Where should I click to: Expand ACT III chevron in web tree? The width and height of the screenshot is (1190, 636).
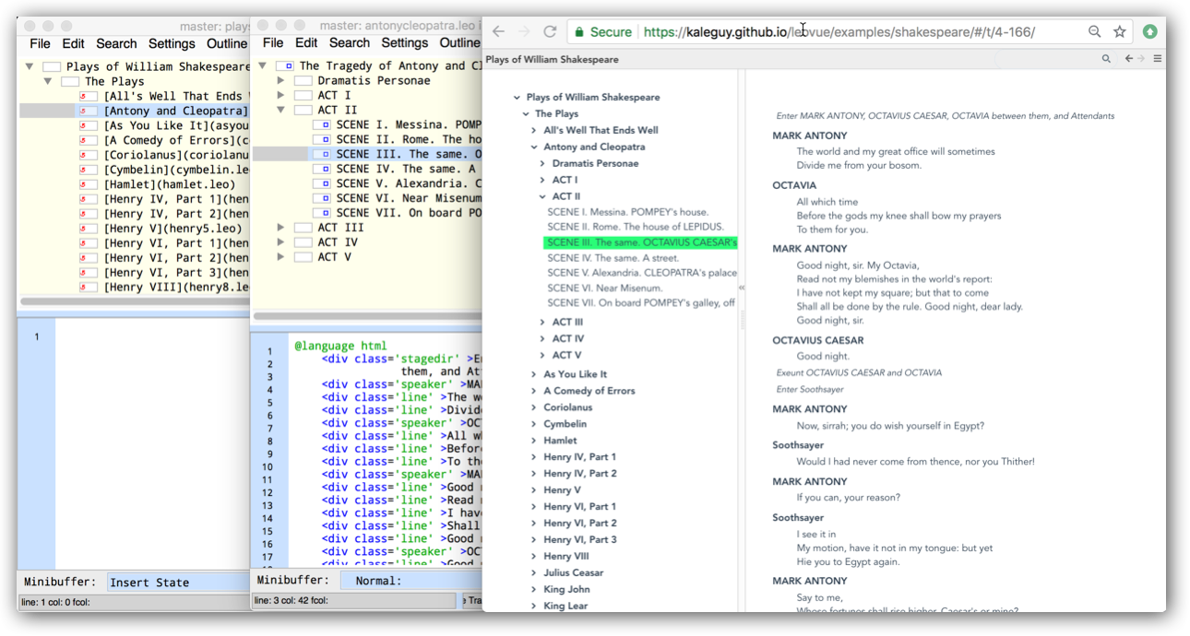tap(542, 322)
